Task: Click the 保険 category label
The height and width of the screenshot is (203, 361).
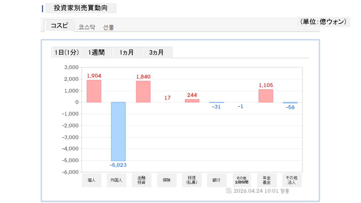Action: pyautogui.click(x=167, y=180)
